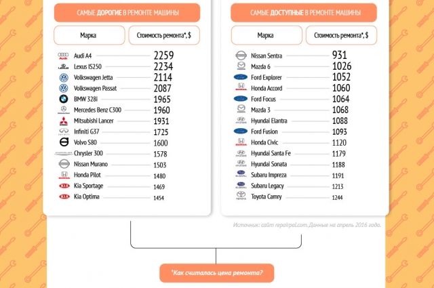
Task: Click the BMW logo next to BMW 328i
Action: (x=64, y=99)
